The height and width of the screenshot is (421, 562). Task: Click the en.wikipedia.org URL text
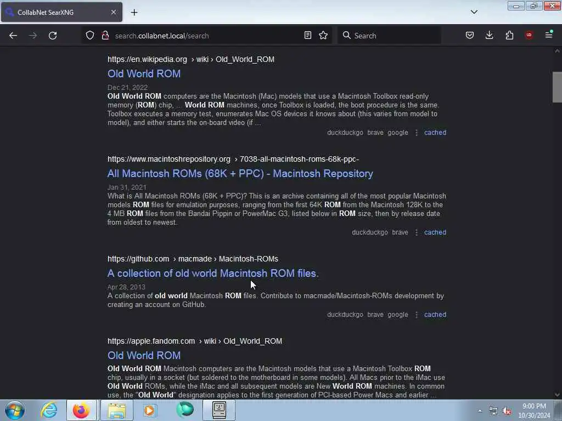coord(191,59)
